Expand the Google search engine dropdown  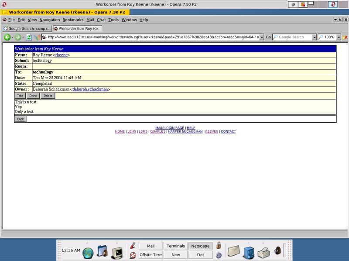[x=314, y=37]
